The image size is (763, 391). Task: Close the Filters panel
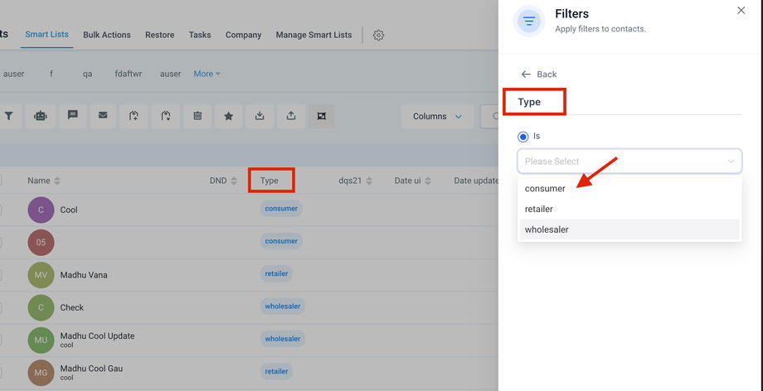(x=741, y=10)
